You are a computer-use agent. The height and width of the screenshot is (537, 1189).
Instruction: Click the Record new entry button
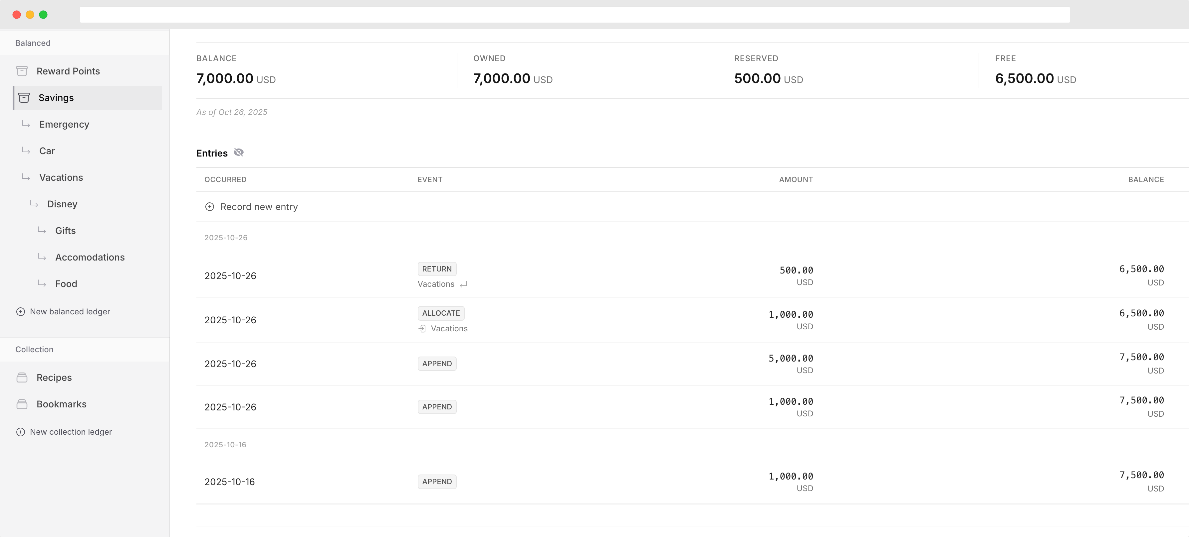(259, 207)
